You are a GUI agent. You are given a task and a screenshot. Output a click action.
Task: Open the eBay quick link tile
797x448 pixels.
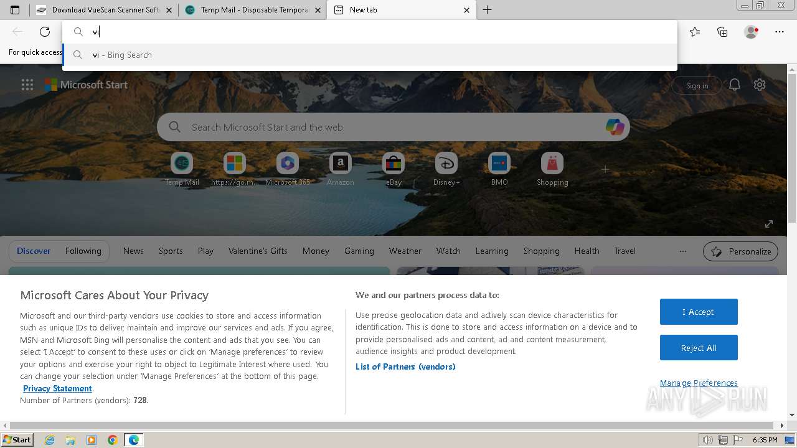pos(394,169)
